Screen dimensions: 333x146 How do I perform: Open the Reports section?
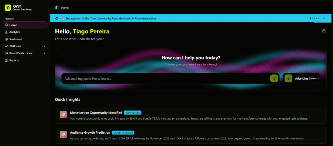tap(14, 60)
